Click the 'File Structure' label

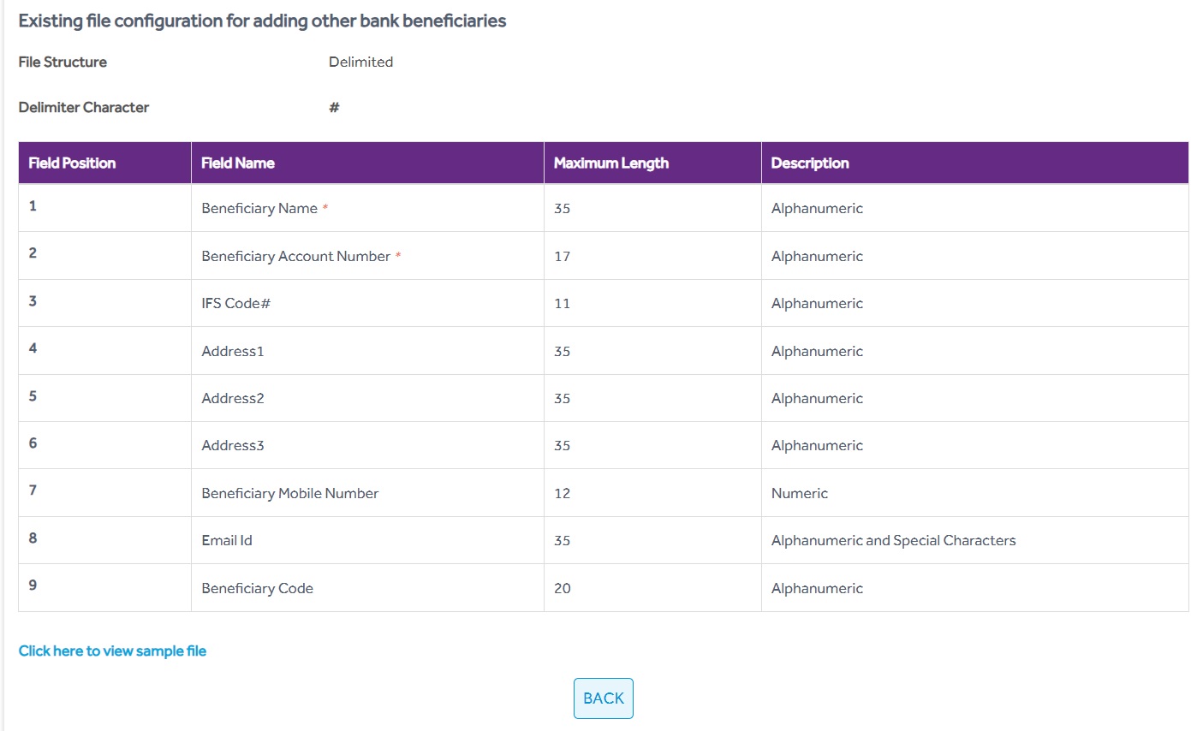pos(63,62)
